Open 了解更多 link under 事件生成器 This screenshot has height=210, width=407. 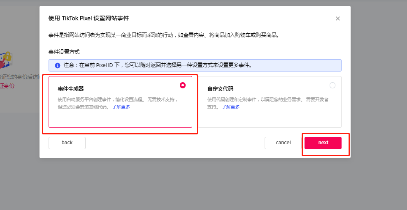[121, 107]
